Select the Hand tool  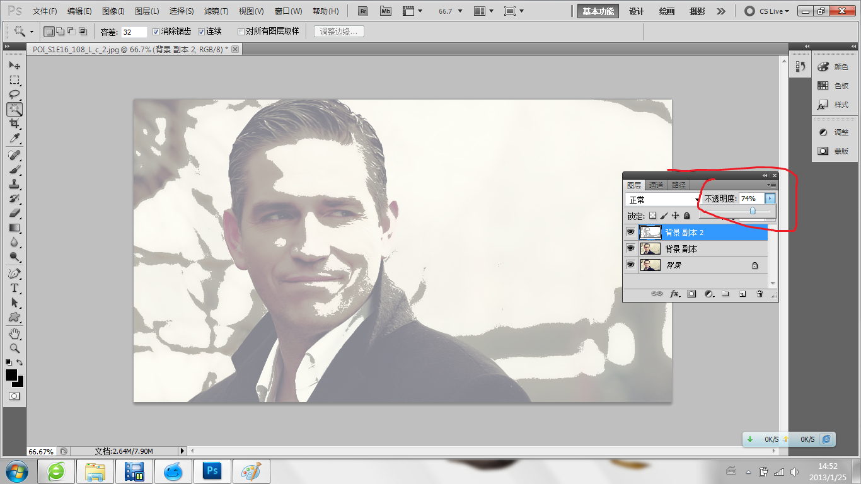[x=14, y=333]
